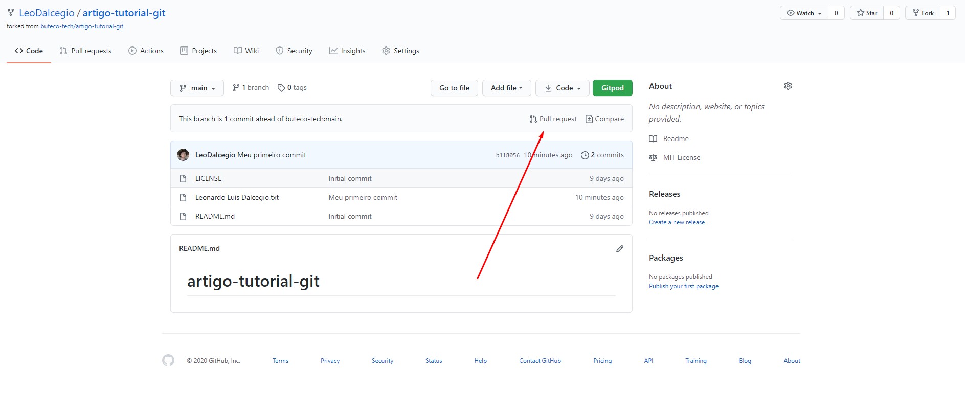
Task: Open the Pull request link in branch bar
Action: coord(553,119)
